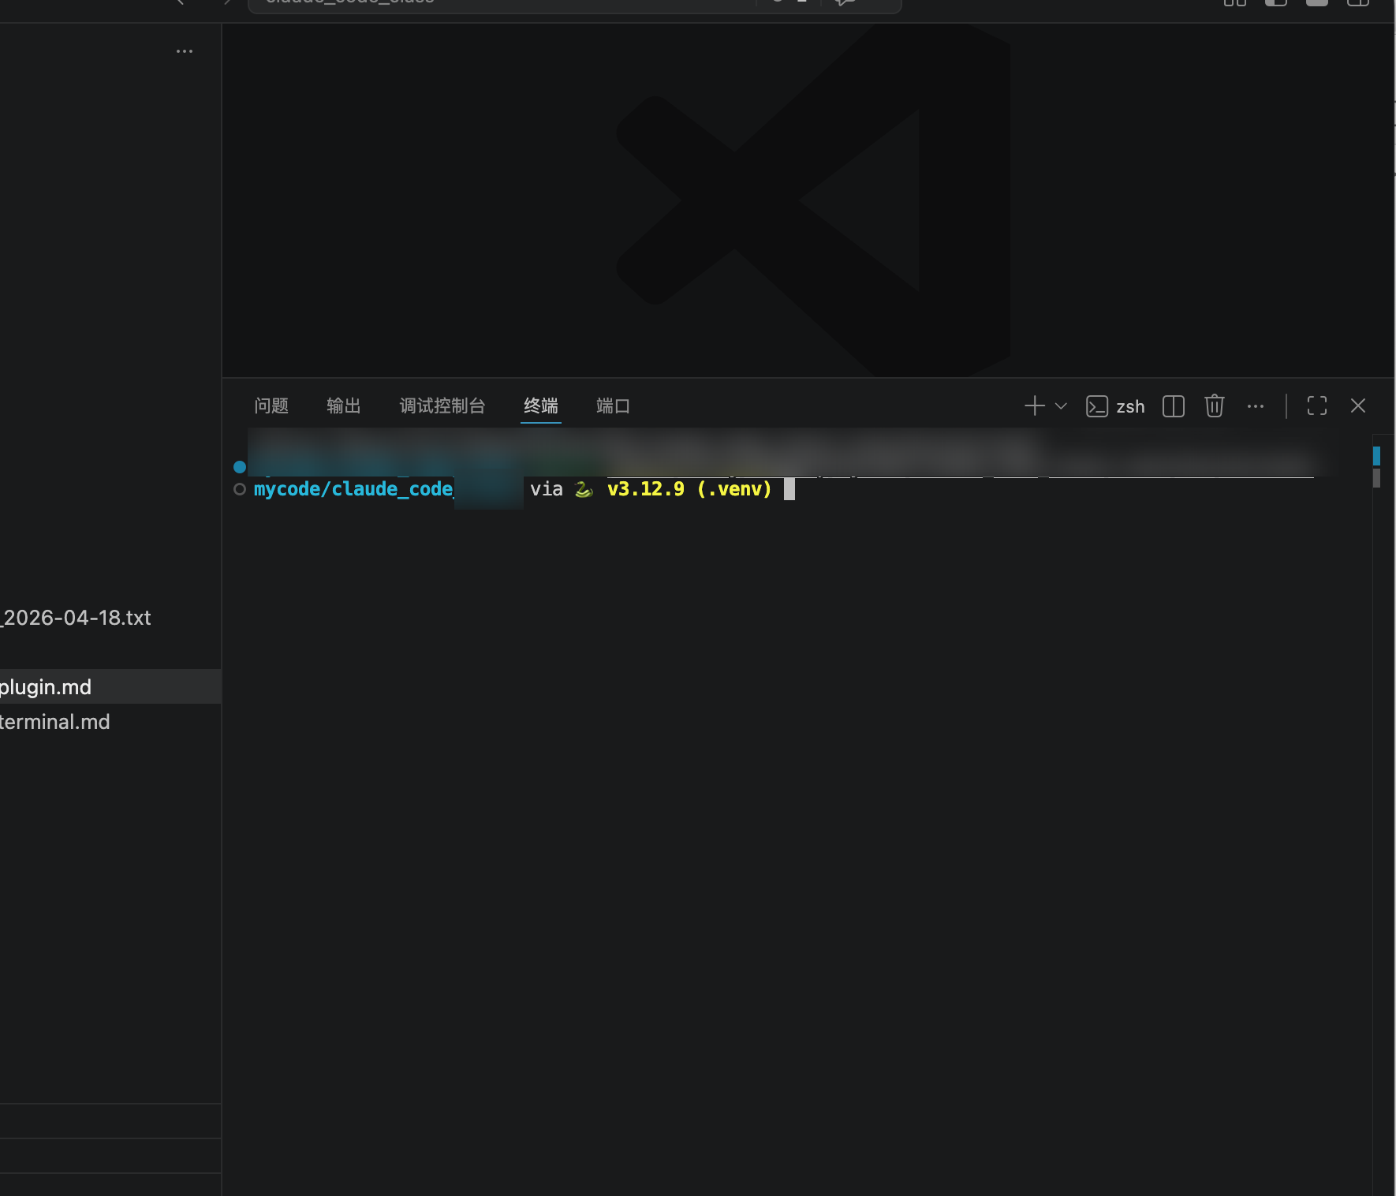Click the blue command decoration dot in terminal

point(240,467)
